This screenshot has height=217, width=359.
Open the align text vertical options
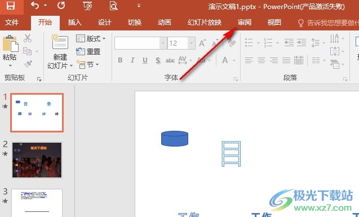pos(337,51)
